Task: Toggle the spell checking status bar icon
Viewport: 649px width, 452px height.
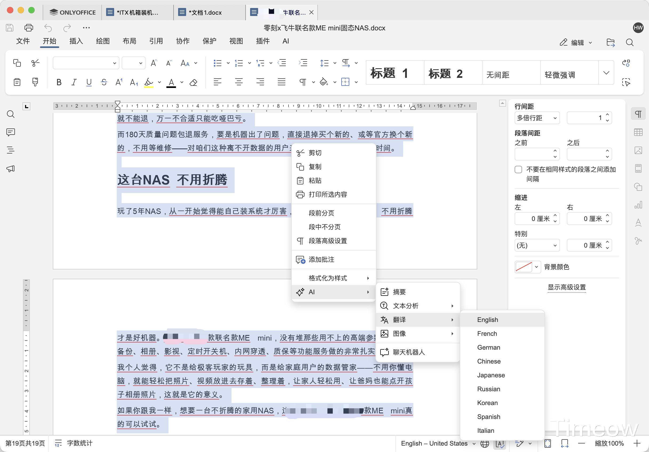Action: [x=499, y=443]
